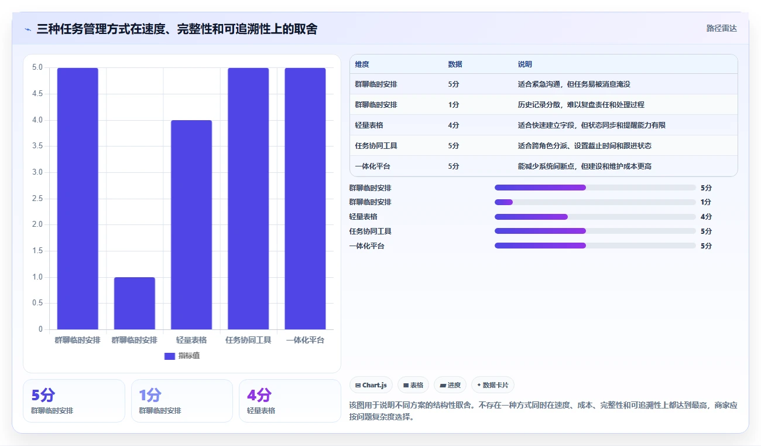761x446 pixels.
Task: Click the 轻量表格 cell in the table
Action: (x=369, y=125)
